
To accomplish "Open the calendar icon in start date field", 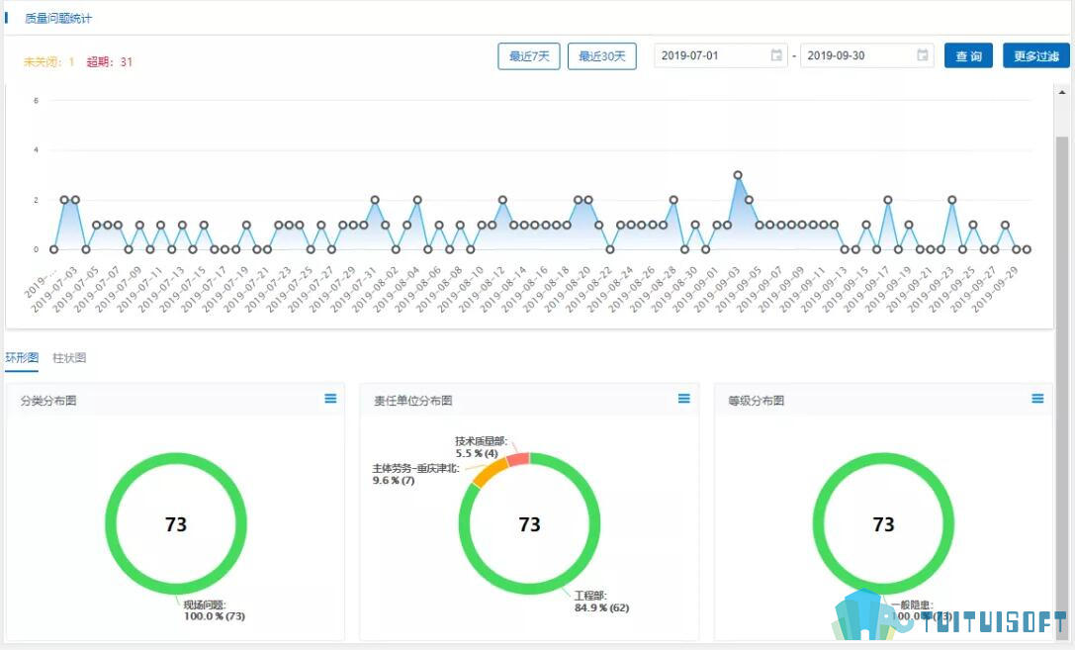I will [x=776, y=55].
